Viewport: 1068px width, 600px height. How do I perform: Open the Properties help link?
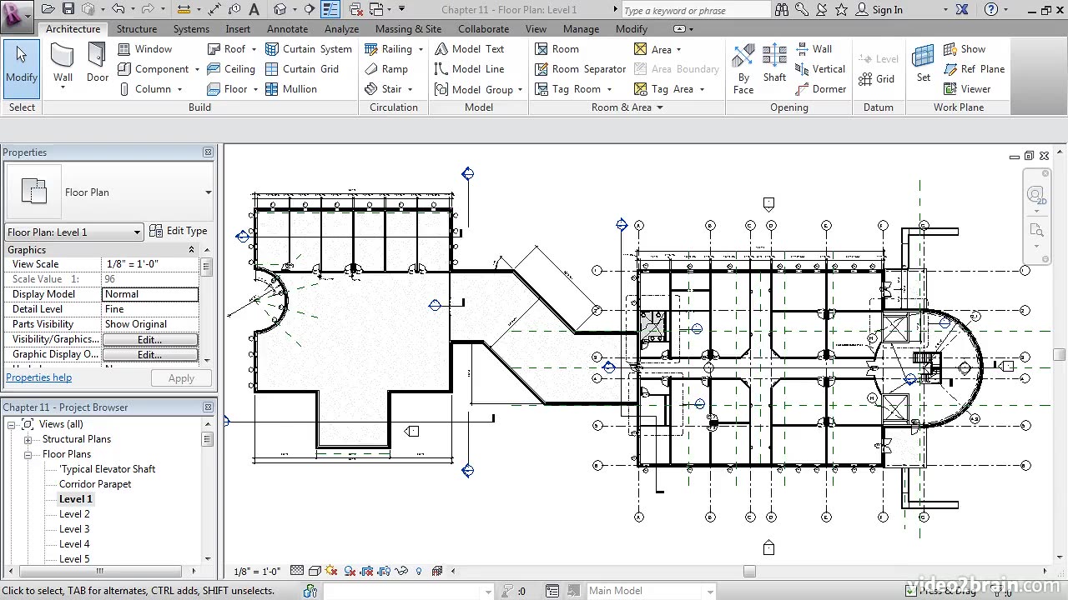click(39, 377)
